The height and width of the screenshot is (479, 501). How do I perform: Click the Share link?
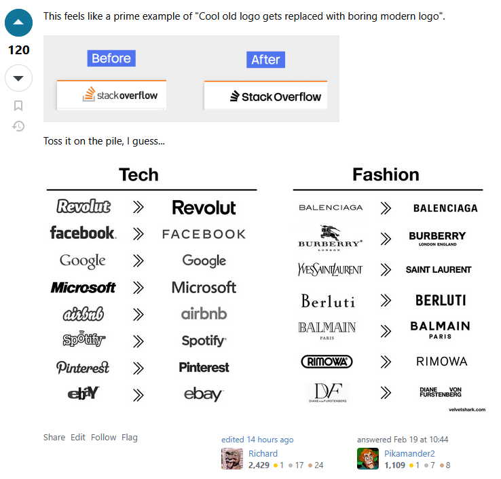click(54, 438)
